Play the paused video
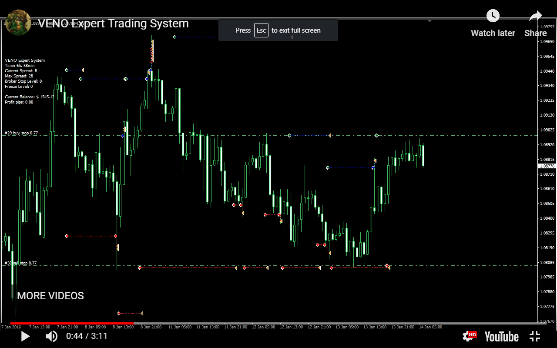This screenshot has height=348, width=557. click(x=25, y=336)
